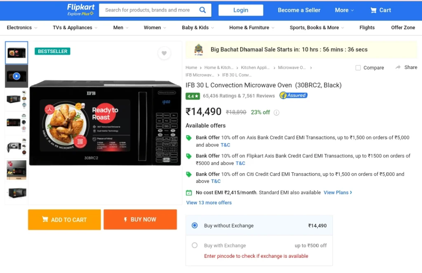
Task: Open View Plans for EMI
Action: [338, 192]
